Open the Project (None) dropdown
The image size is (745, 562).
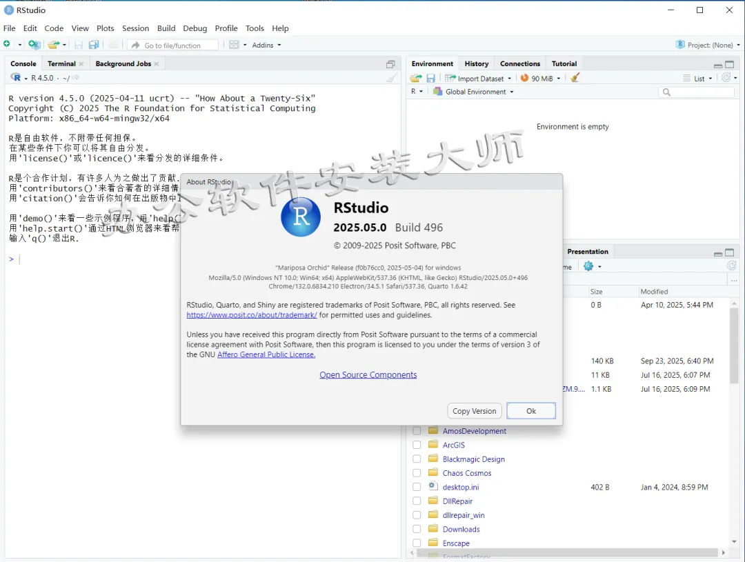pos(713,45)
